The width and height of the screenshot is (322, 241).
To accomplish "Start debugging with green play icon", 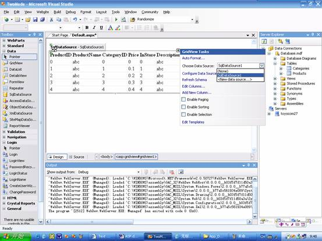I will coord(116,19).
